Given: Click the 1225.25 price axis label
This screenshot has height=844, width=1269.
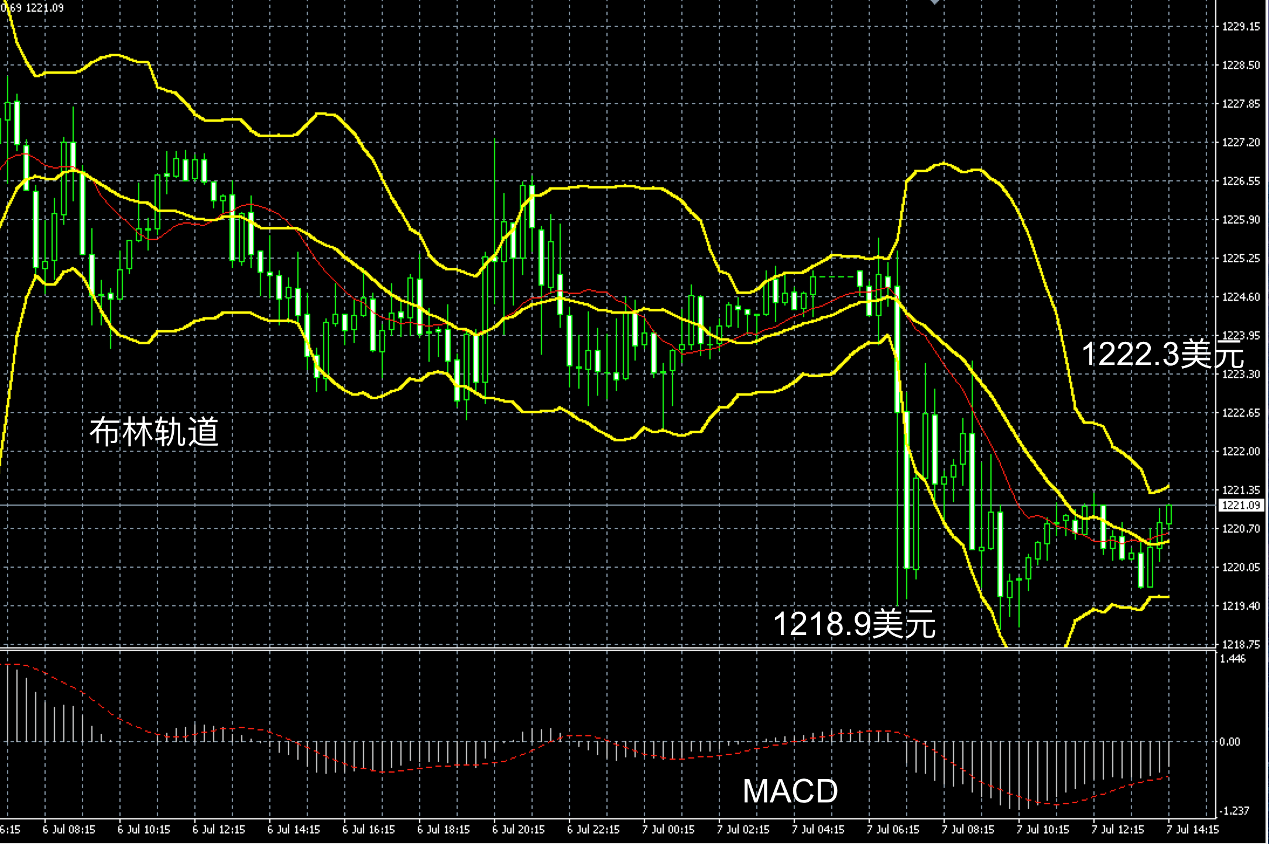Looking at the screenshot, I should [1241, 259].
